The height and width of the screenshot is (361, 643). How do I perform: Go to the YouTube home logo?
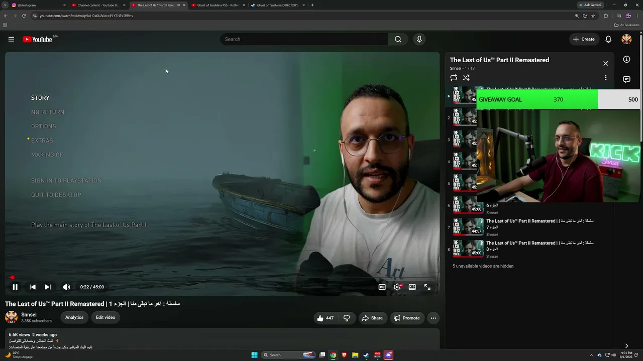click(x=37, y=39)
